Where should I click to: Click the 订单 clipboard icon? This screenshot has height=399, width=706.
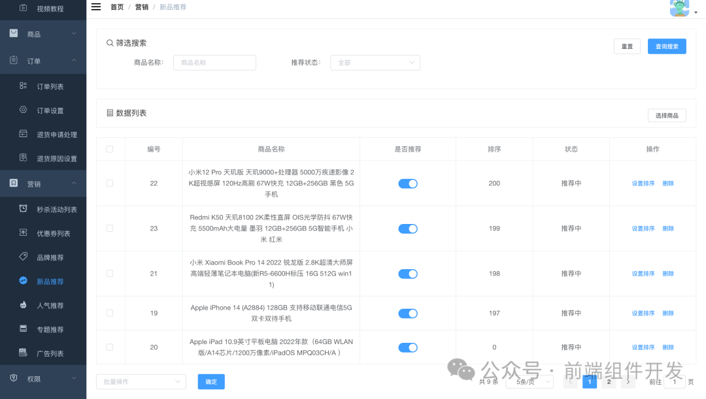tap(14, 60)
